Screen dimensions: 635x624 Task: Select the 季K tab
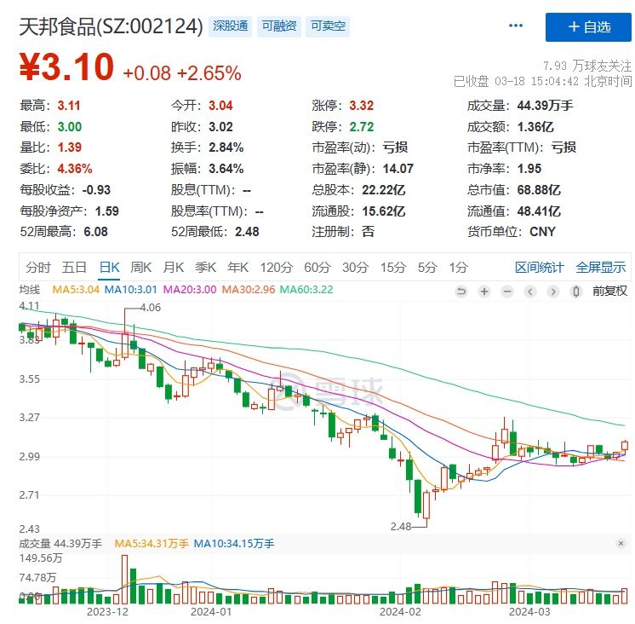point(206,268)
